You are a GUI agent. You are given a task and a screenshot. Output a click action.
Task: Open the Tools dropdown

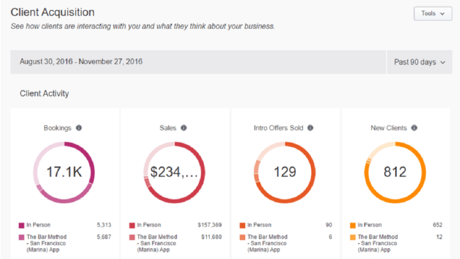pos(432,13)
